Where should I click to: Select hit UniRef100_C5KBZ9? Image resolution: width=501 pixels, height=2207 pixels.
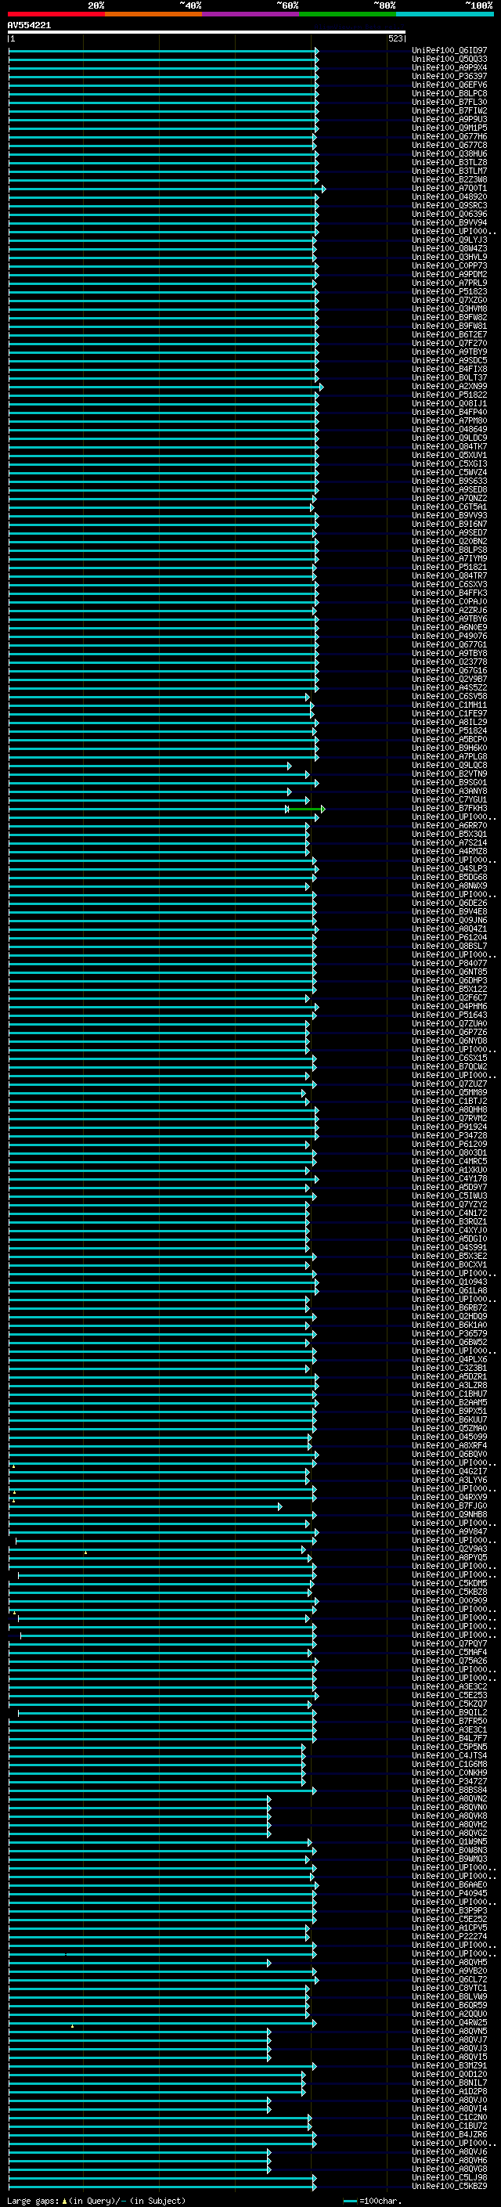tap(449, 2186)
